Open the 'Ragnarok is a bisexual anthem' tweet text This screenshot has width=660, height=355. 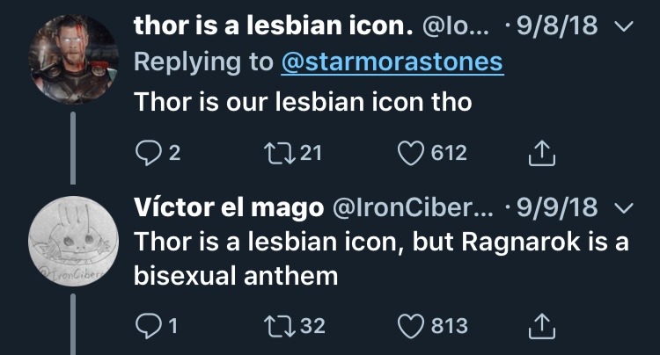380,258
